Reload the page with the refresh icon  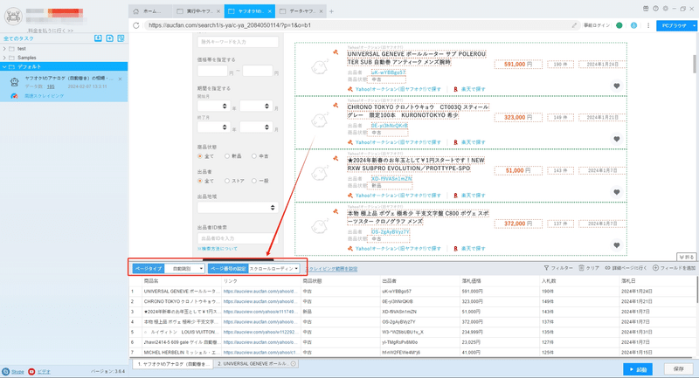click(136, 25)
